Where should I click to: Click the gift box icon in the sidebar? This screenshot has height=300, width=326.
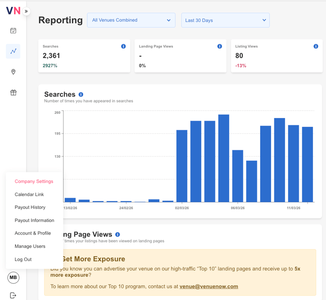(x=13, y=93)
